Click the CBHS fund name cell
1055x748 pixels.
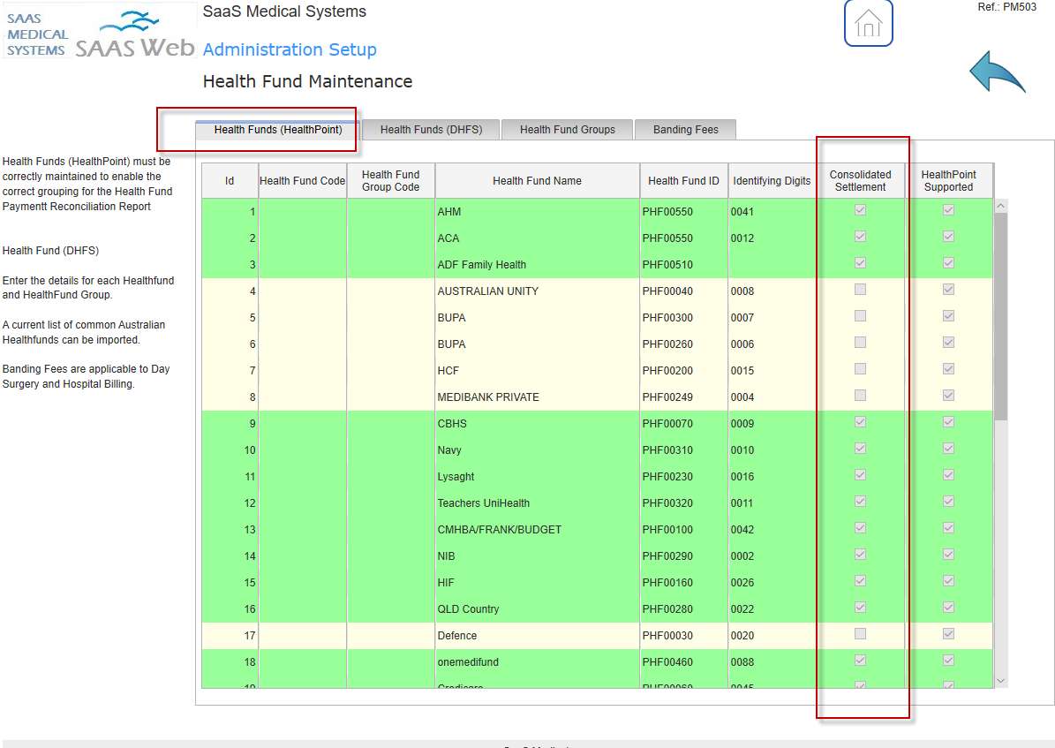[537, 424]
